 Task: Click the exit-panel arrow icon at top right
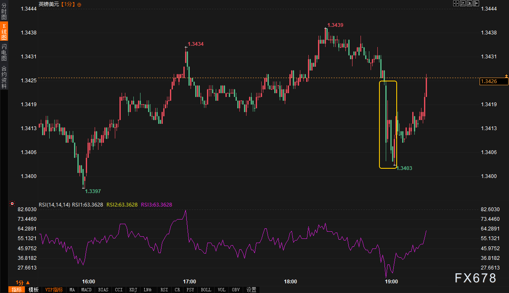pos(477,4)
